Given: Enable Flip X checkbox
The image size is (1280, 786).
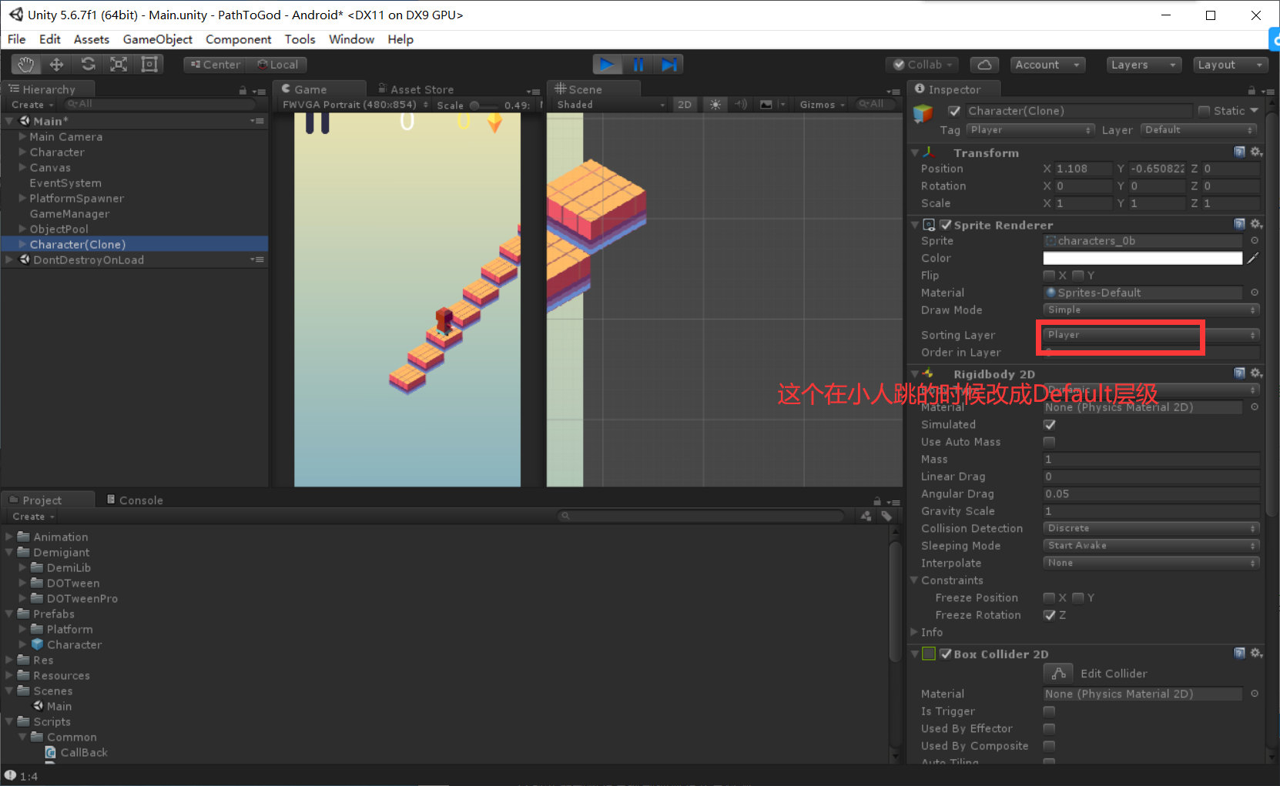Looking at the screenshot, I should click(1049, 276).
